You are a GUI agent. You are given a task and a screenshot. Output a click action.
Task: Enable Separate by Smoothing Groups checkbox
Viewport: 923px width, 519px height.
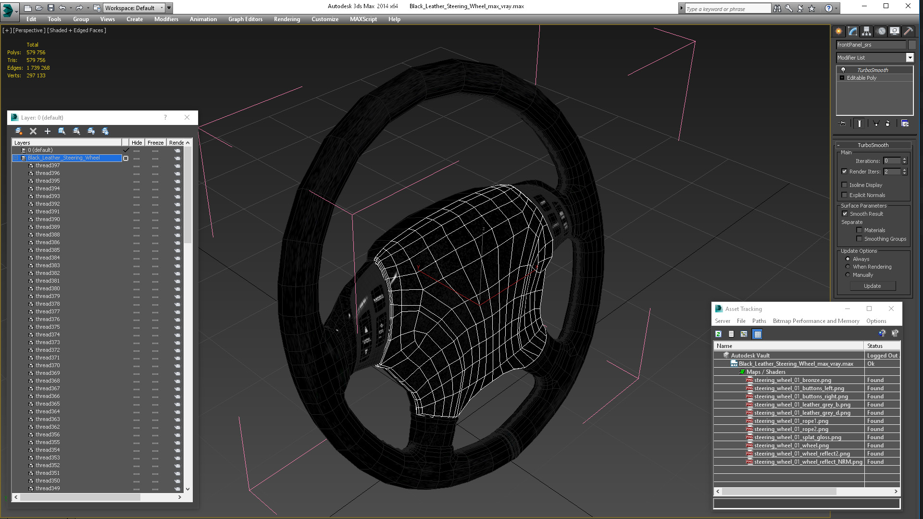click(x=859, y=239)
